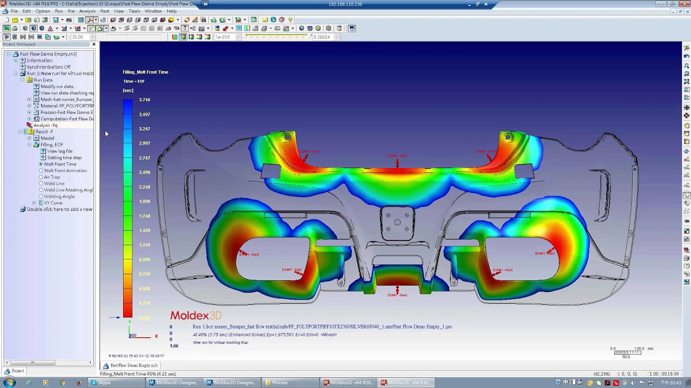The height and width of the screenshot is (388, 691).
Task: Click the green spreadsheet table toolbar icon
Action: [253, 20]
